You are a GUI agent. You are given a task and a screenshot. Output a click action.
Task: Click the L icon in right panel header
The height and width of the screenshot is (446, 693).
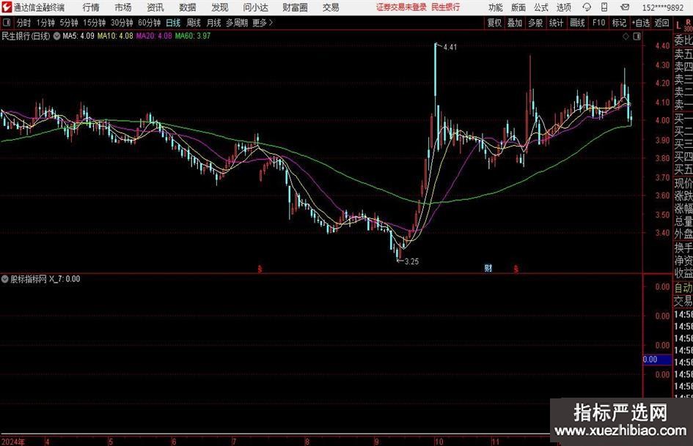[678, 26]
